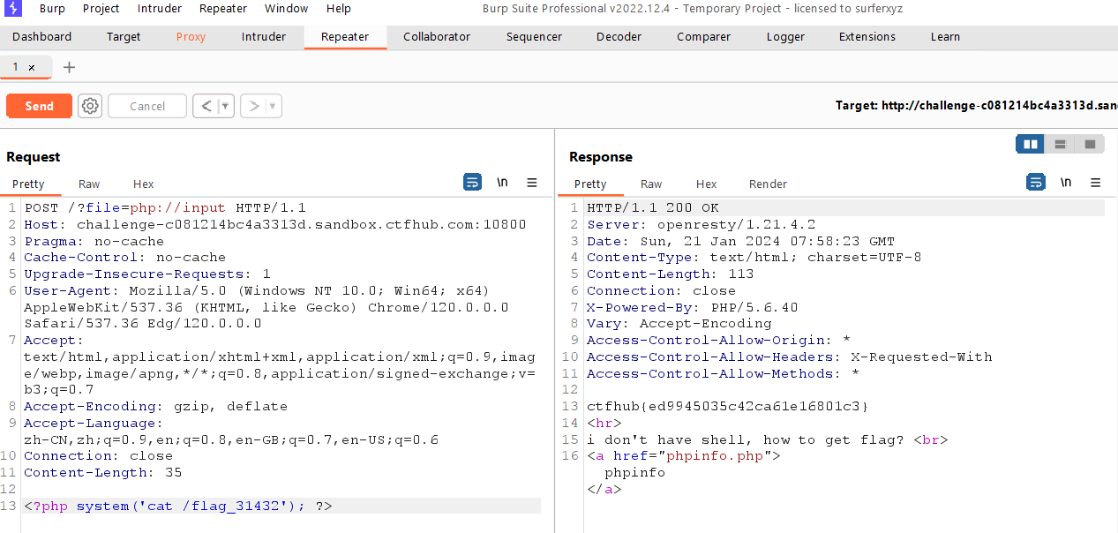Open the Intruder menu in menu bar
This screenshot has width=1118, height=533.
point(160,9)
